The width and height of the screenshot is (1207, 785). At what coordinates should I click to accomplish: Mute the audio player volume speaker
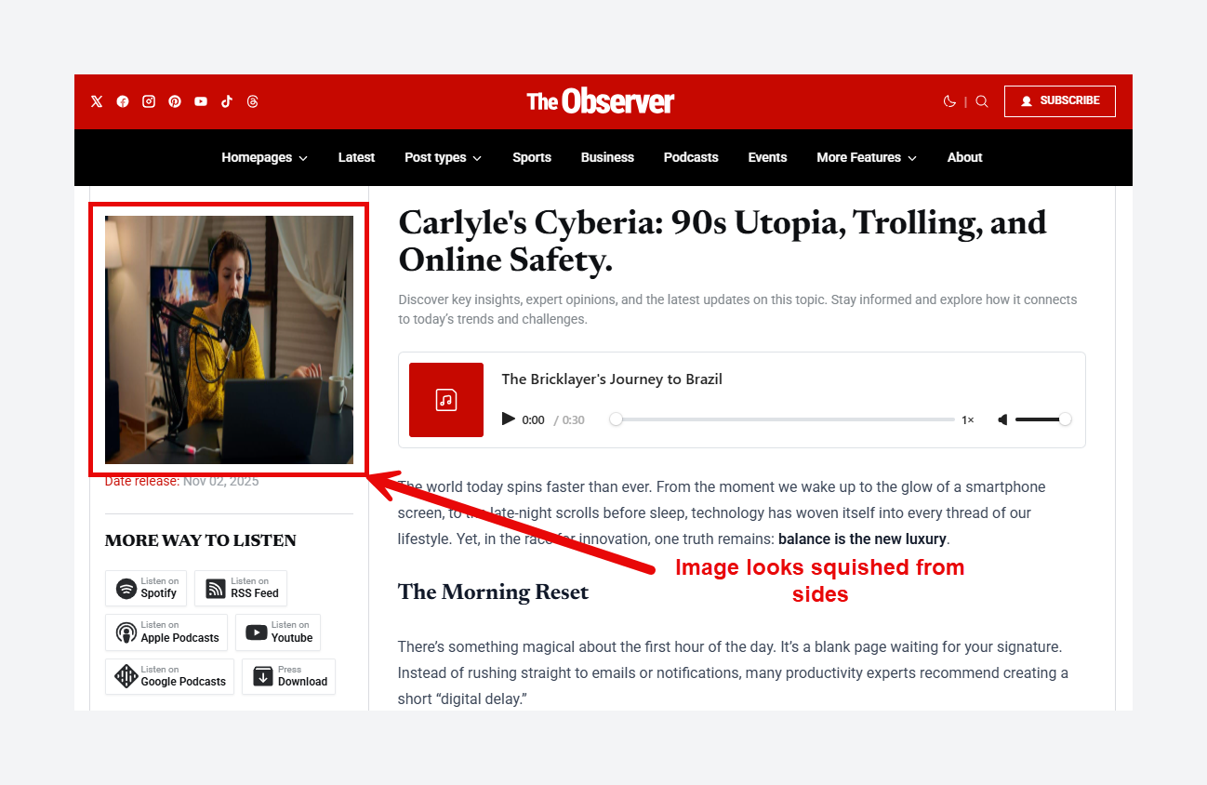click(1002, 419)
